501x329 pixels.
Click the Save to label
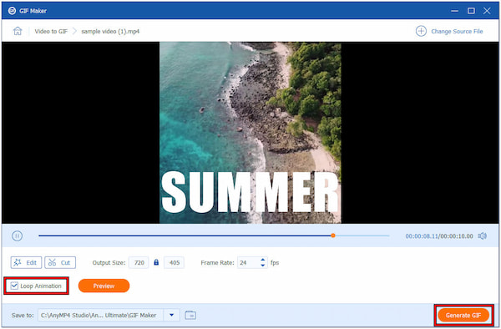click(23, 315)
